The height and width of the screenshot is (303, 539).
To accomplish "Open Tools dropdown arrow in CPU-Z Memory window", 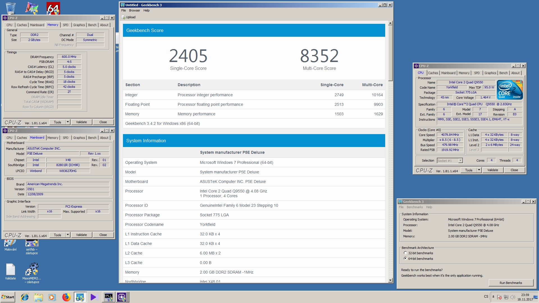I will coord(68,122).
